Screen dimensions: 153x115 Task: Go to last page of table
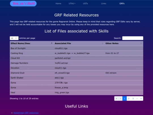141,99
